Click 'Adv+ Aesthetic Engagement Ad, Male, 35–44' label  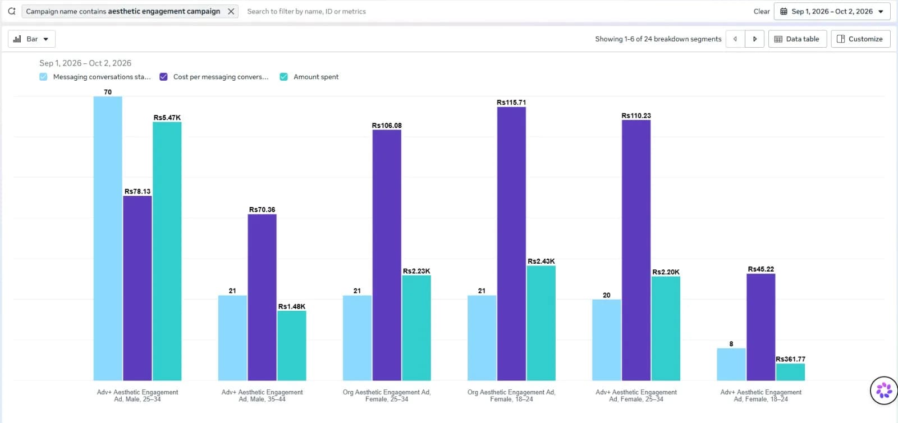pos(262,396)
